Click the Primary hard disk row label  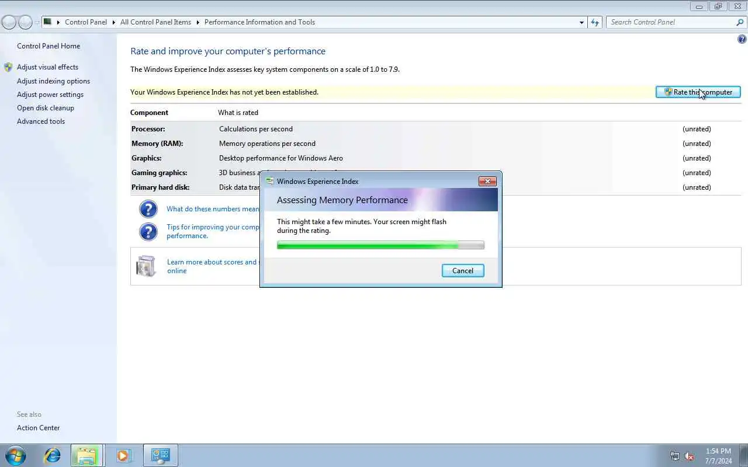click(x=160, y=187)
